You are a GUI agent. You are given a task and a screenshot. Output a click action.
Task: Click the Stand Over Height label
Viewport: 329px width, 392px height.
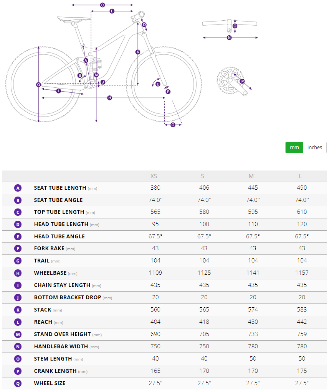click(x=62, y=334)
